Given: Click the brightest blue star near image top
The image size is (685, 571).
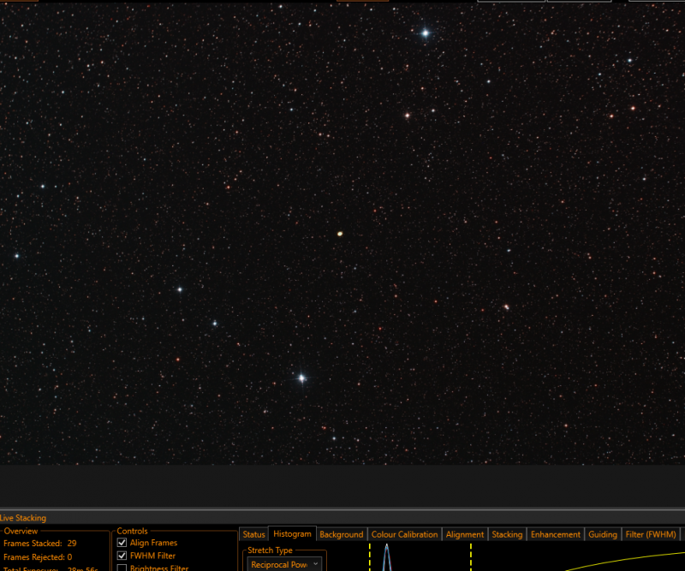Looking at the screenshot, I should tap(426, 33).
